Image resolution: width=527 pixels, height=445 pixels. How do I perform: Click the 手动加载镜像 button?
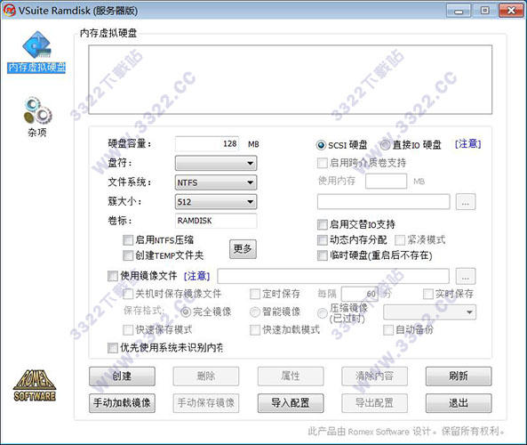[122, 403]
